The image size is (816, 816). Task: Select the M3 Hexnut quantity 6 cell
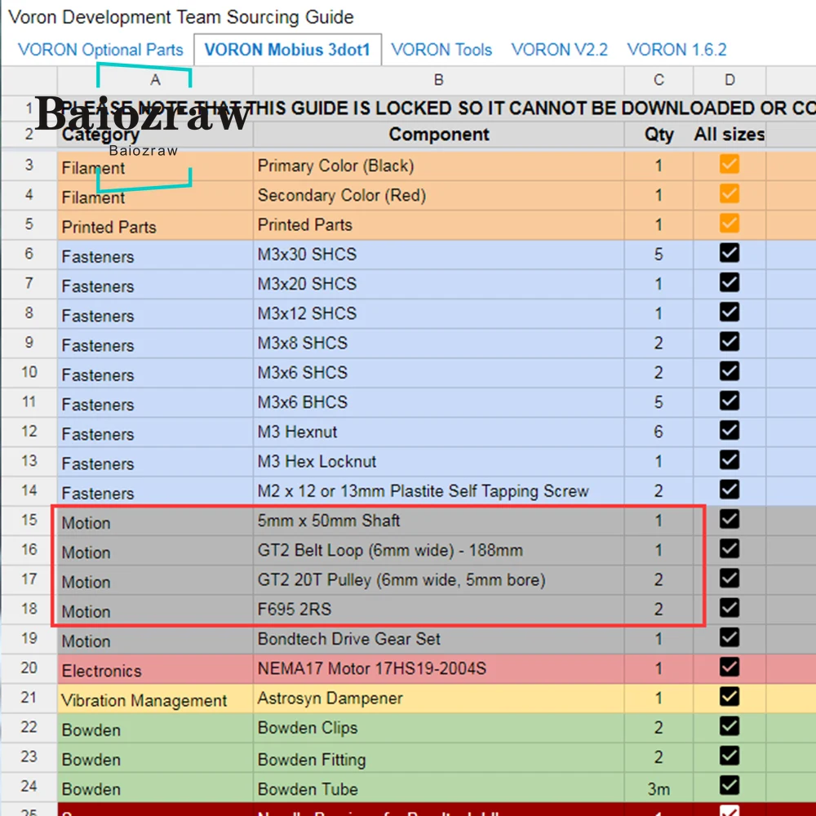tap(659, 432)
